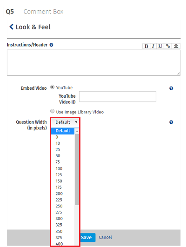The height and width of the screenshot is (247, 186).
Task: Pick 275 from width options
Action: pyautogui.click(x=63, y=212)
